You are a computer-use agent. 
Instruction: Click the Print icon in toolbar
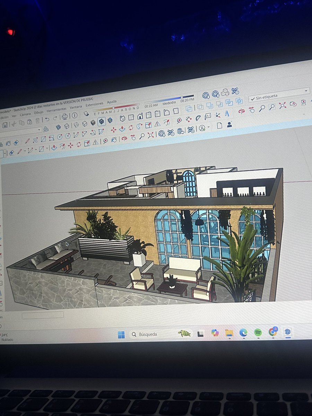coord(64,116)
